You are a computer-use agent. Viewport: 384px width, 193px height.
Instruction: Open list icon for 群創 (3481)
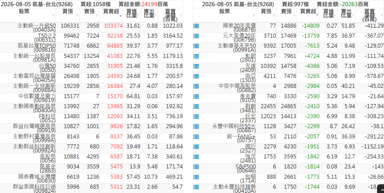[x=196, y=106]
